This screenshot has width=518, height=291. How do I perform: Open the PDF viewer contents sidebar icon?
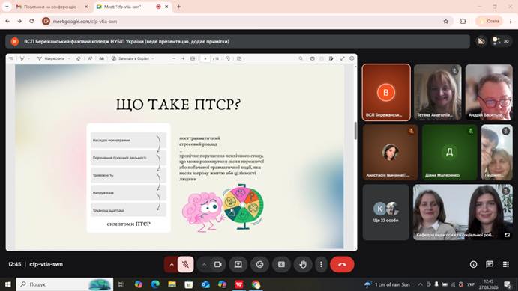(11, 58)
